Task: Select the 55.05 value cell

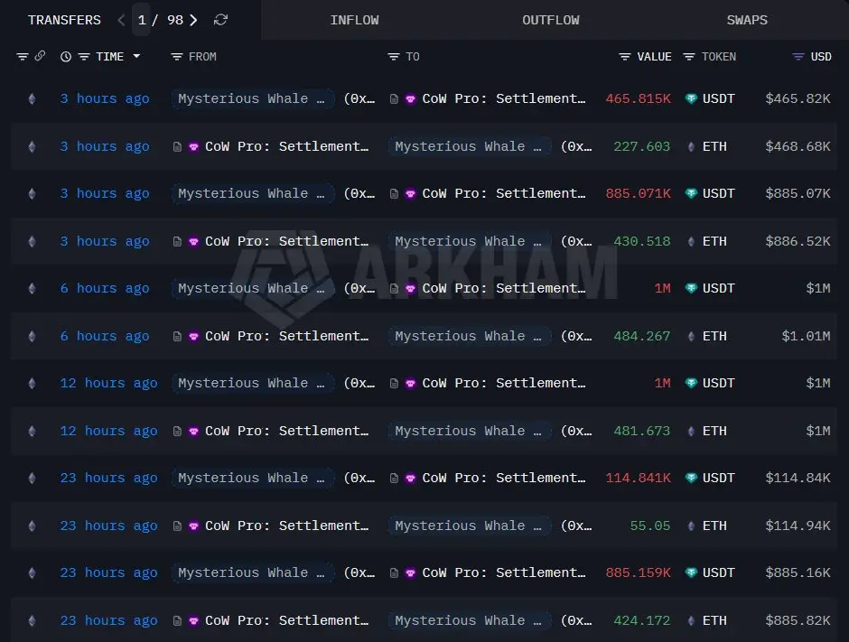Action: click(649, 526)
